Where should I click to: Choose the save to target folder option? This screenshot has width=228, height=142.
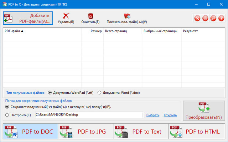(7, 107)
